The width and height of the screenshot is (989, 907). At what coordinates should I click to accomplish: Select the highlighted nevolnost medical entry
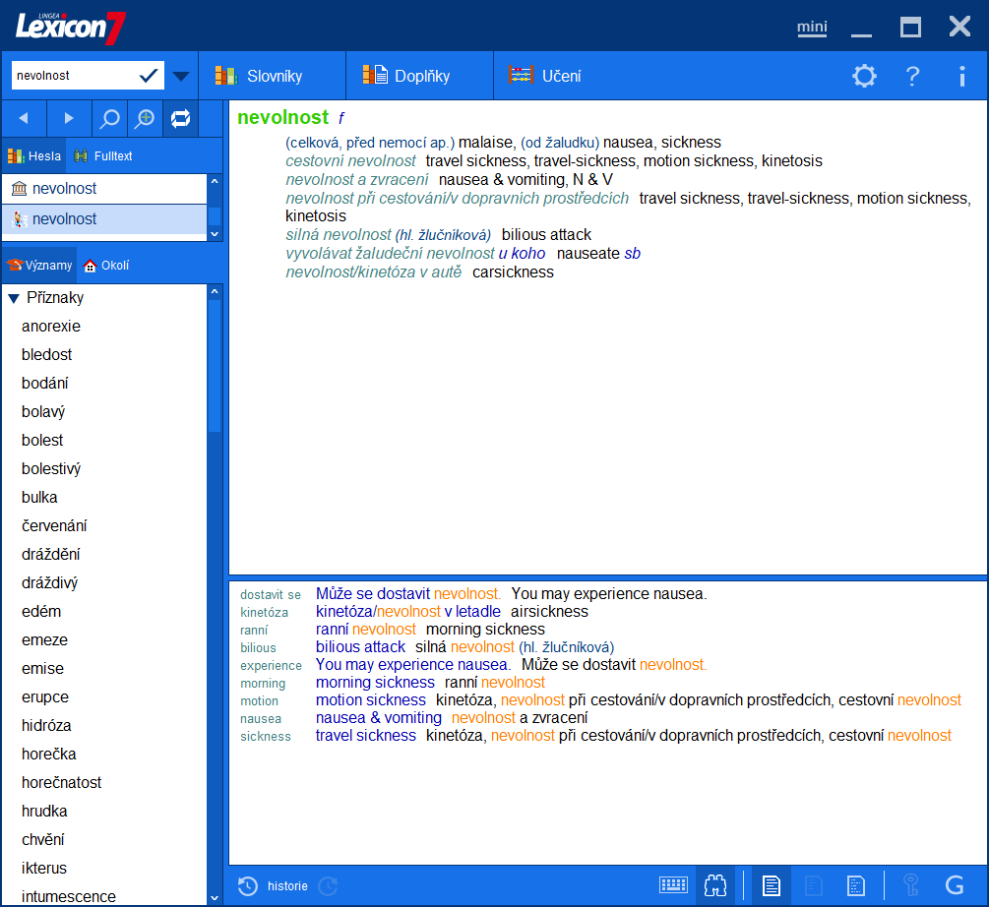tap(104, 218)
